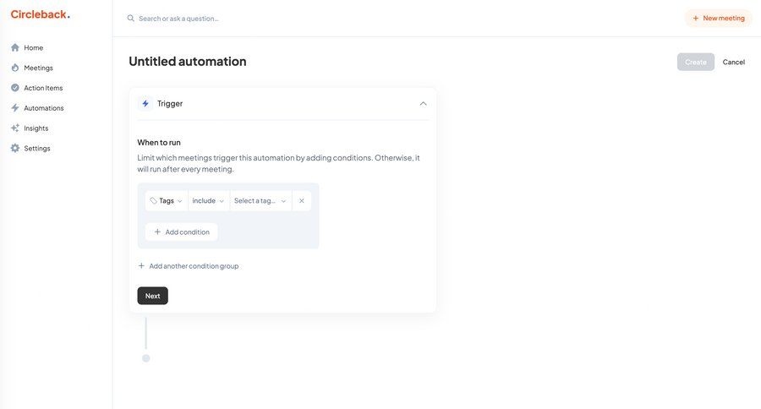Click the Action Items checkmark icon
The height and width of the screenshot is (409, 761).
tap(15, 88)
